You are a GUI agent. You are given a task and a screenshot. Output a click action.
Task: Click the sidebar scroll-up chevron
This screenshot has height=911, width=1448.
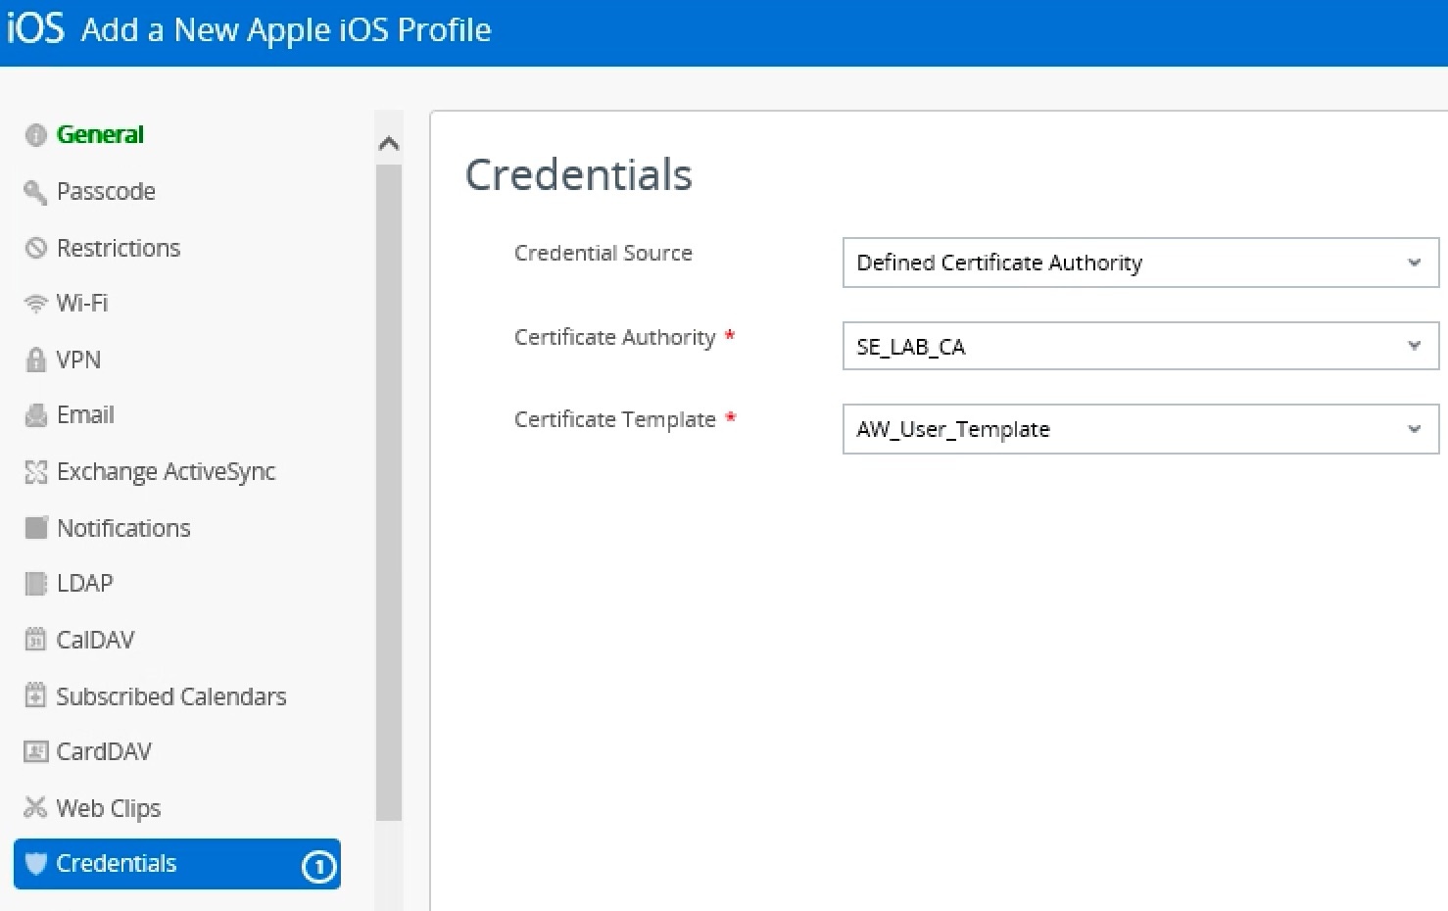click(x=389, y=142)
